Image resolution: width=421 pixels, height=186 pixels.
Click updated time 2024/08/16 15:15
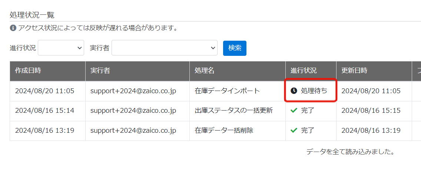[x=371, y=111]
